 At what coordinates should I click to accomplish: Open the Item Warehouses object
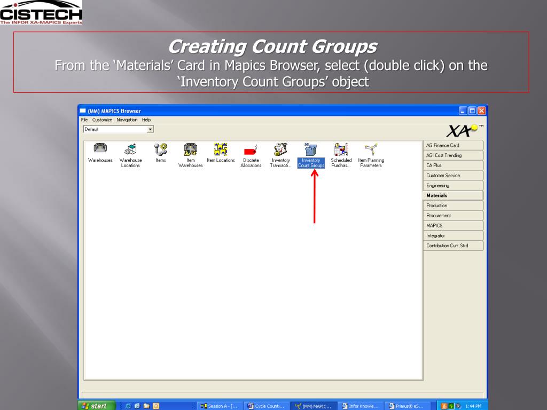191,155
